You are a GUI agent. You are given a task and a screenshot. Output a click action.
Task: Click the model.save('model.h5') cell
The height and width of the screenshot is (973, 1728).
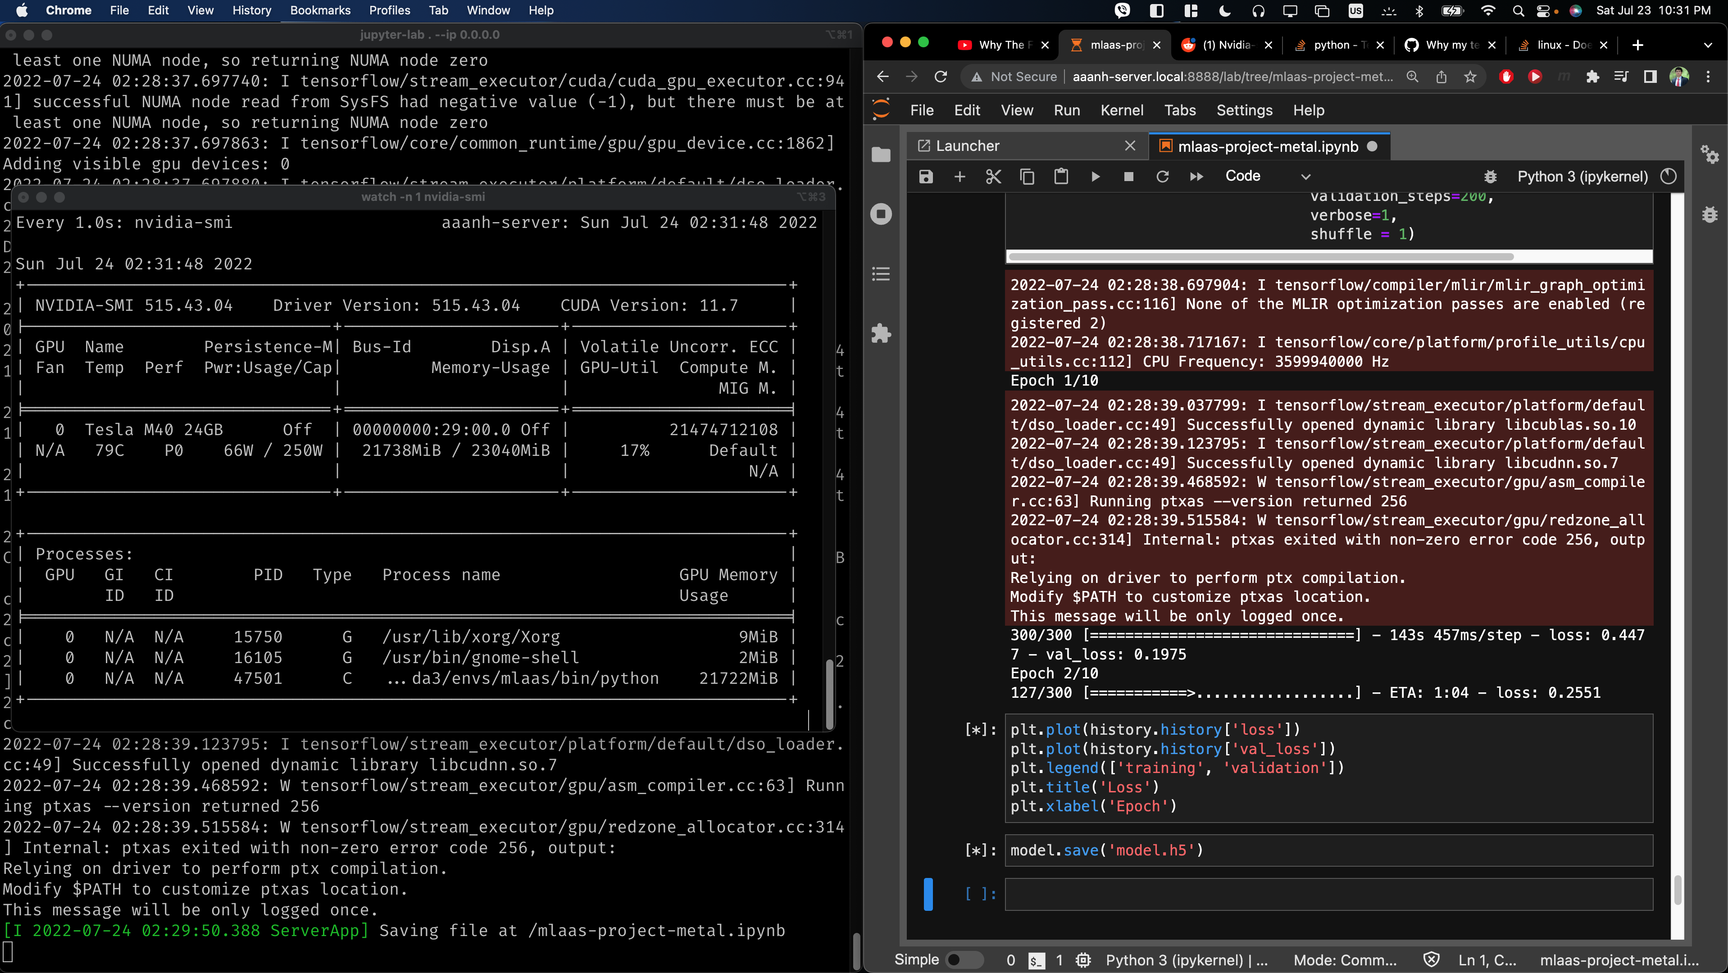point(1328,850)
